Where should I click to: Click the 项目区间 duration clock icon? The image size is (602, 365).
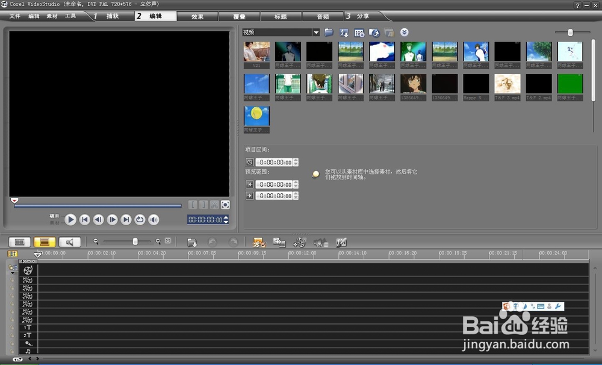coord(250,162)
